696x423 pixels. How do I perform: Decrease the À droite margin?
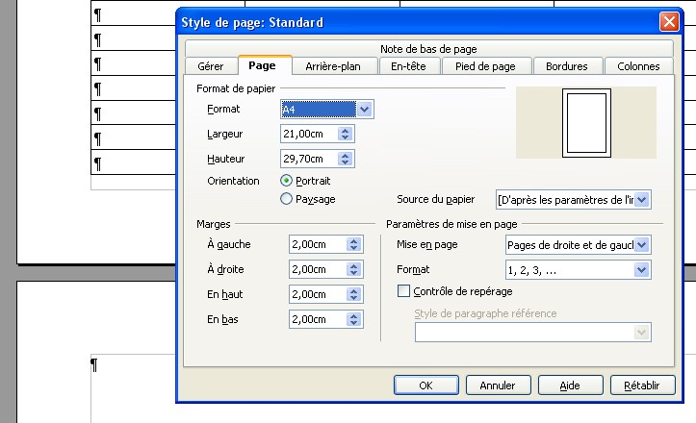pyautogui.click(x=353, y=273)
